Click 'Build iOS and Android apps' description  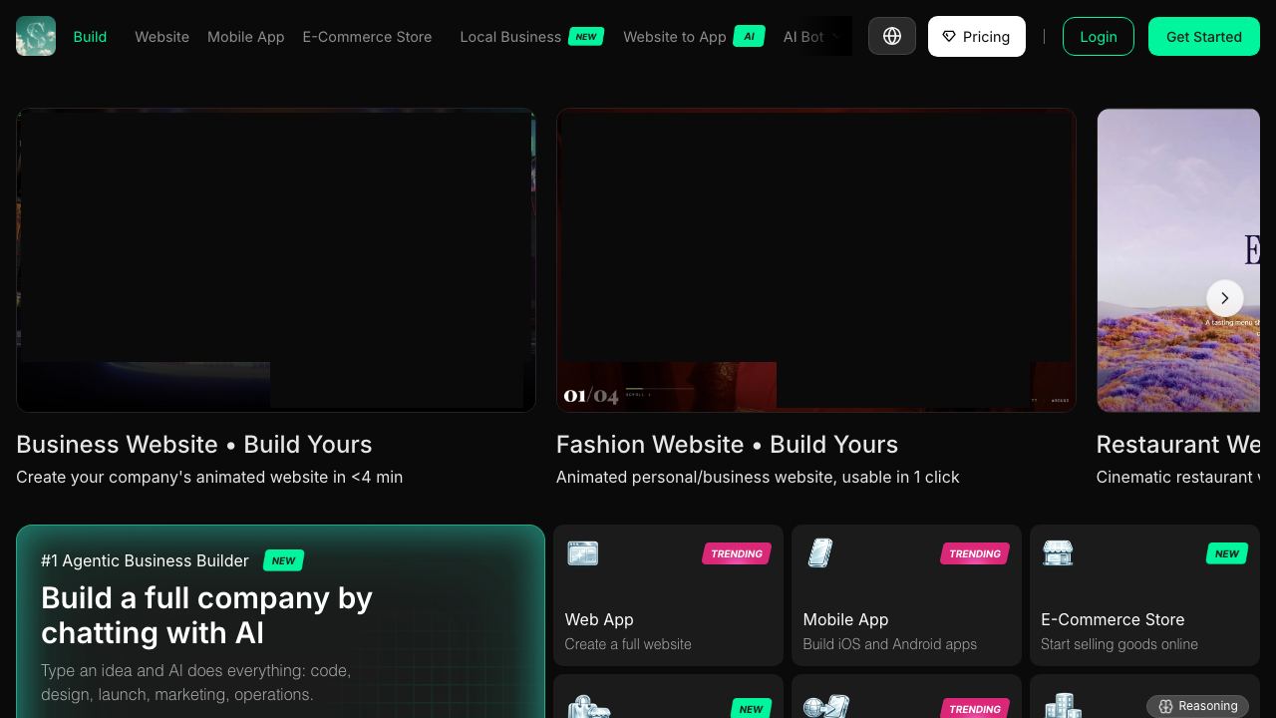[889, 644]
